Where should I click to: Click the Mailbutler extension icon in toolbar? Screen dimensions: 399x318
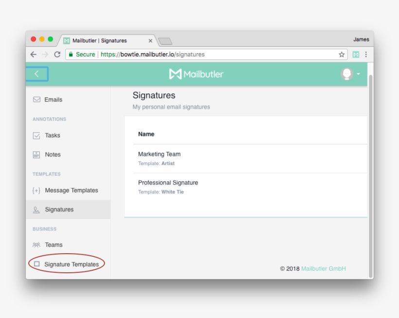[x=356, y=55]
